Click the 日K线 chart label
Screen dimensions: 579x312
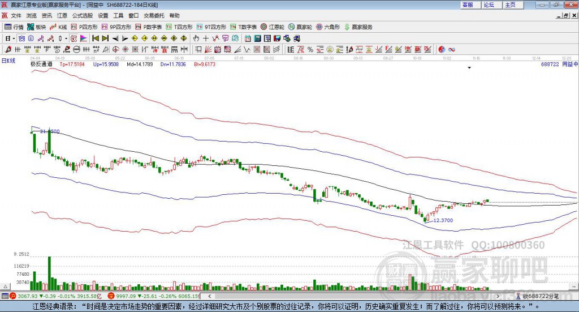coord(8,61)
